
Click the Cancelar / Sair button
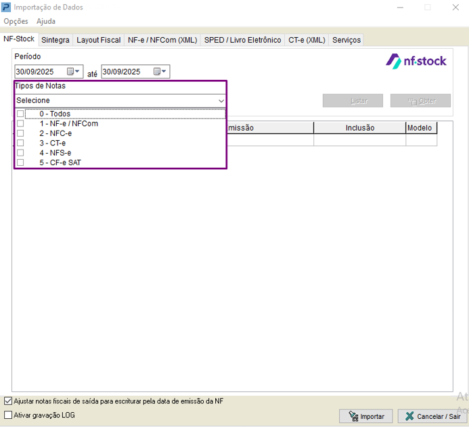(x=432, y=416)
